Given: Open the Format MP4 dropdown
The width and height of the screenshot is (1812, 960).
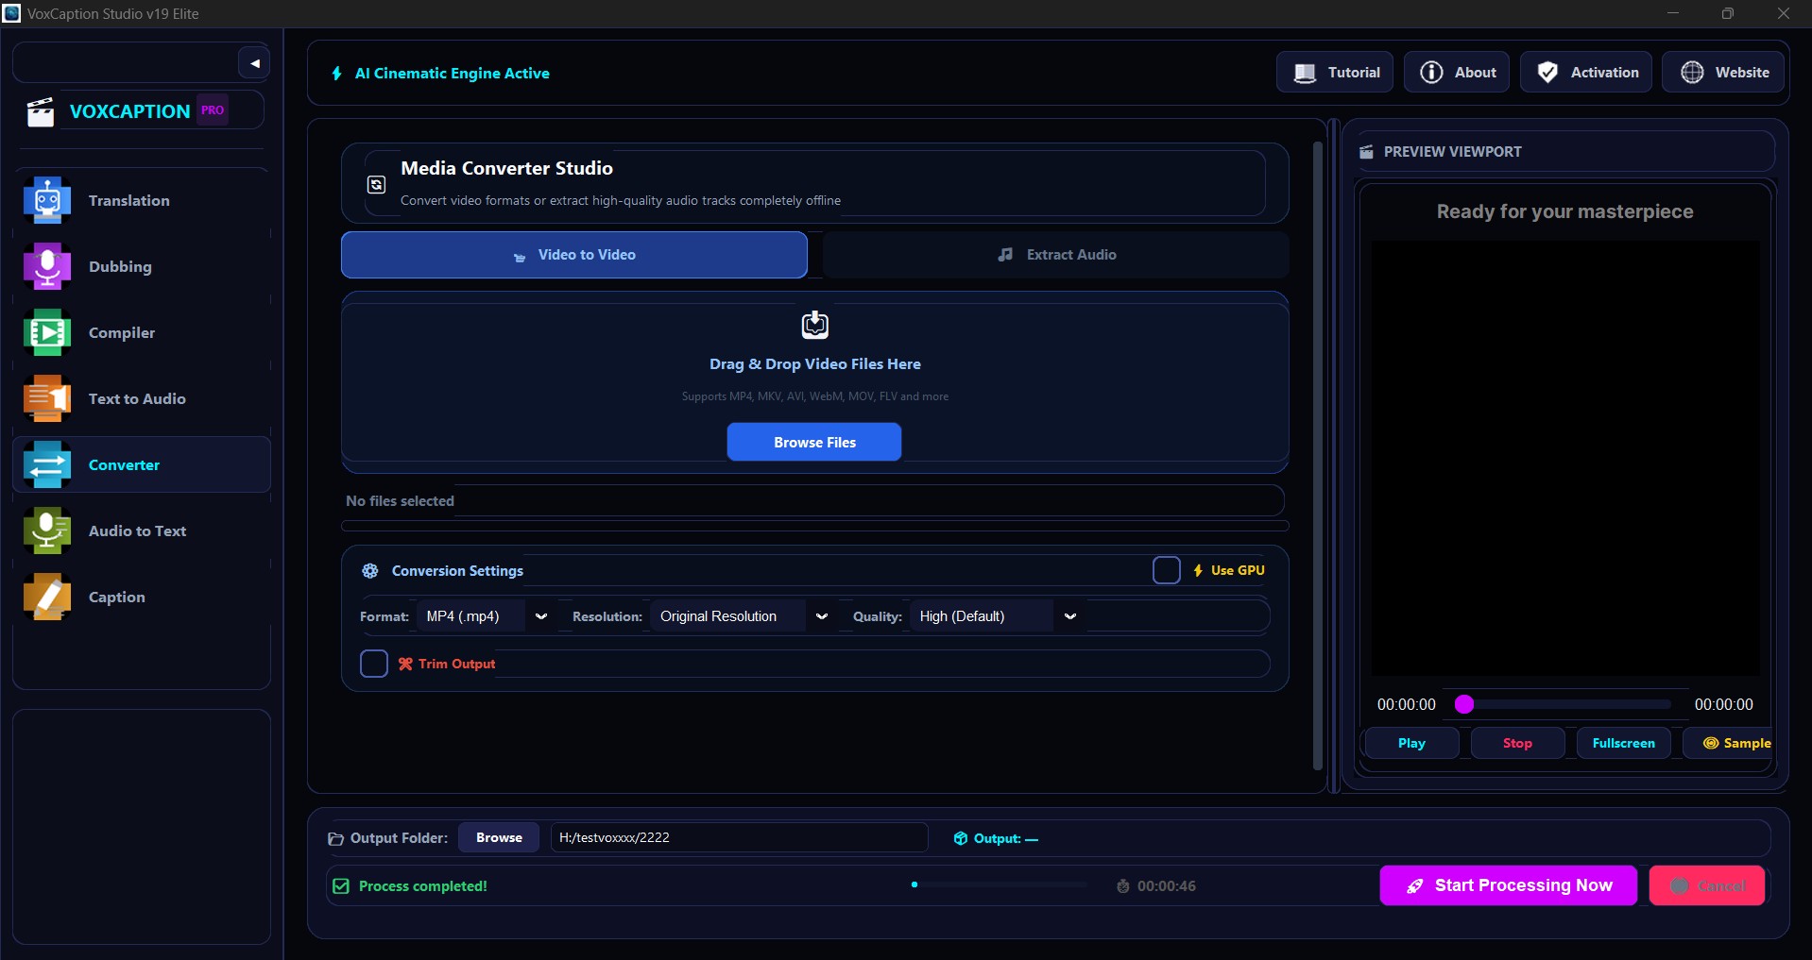Looking at the screenshot, I should [487, 616].
